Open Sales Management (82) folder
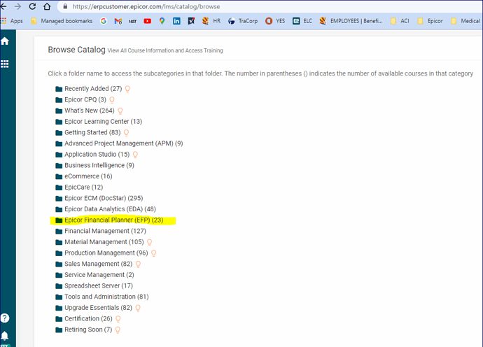The height and width of the screenshot is (347, 483). (94, 264)
